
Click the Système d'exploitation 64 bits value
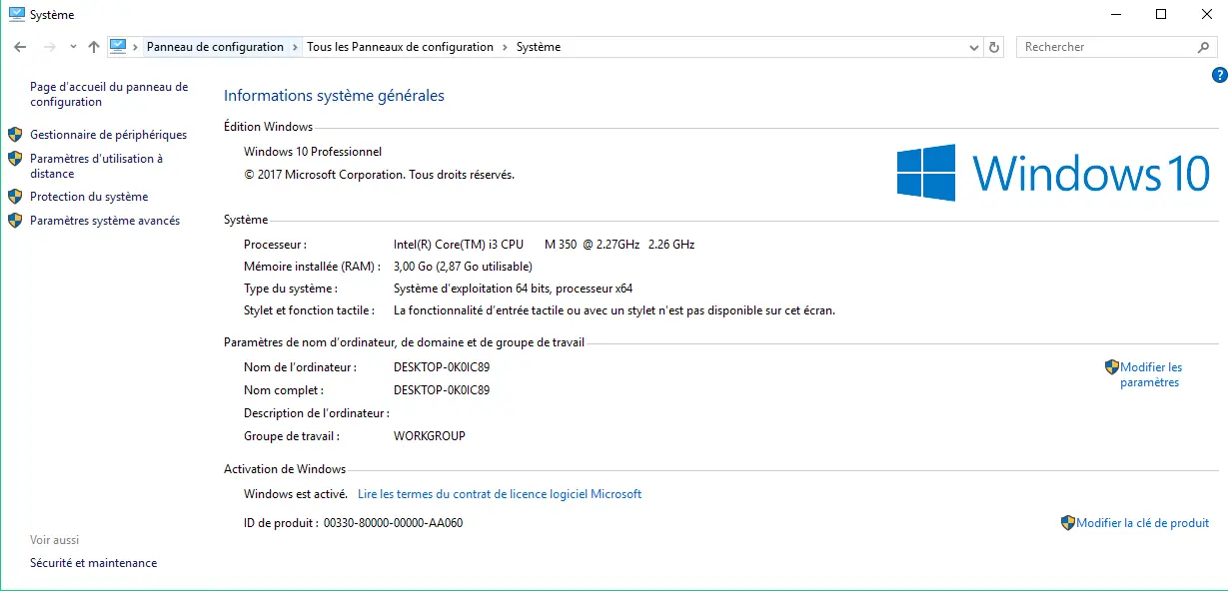[x=513, y=289]
